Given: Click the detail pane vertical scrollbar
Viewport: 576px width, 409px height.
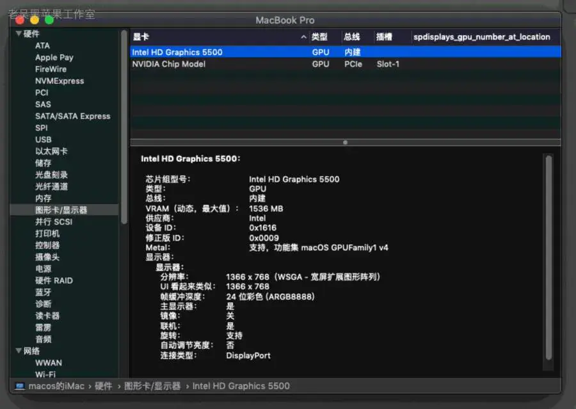Looking at the screenshot, I should [549, 257].
